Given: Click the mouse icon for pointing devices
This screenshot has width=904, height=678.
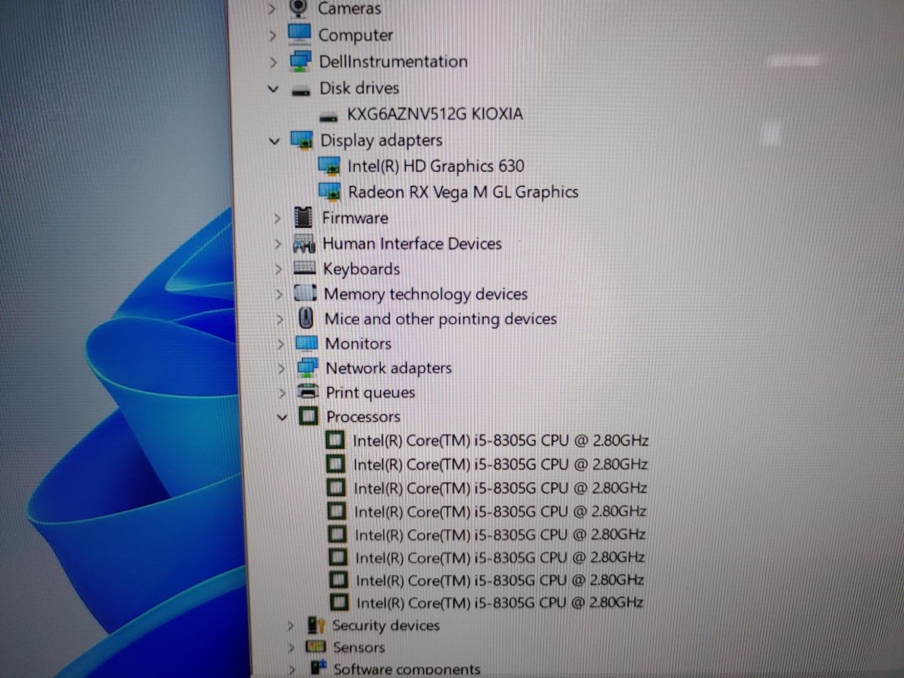Looking at the screenshot, I should pos(306,318).
